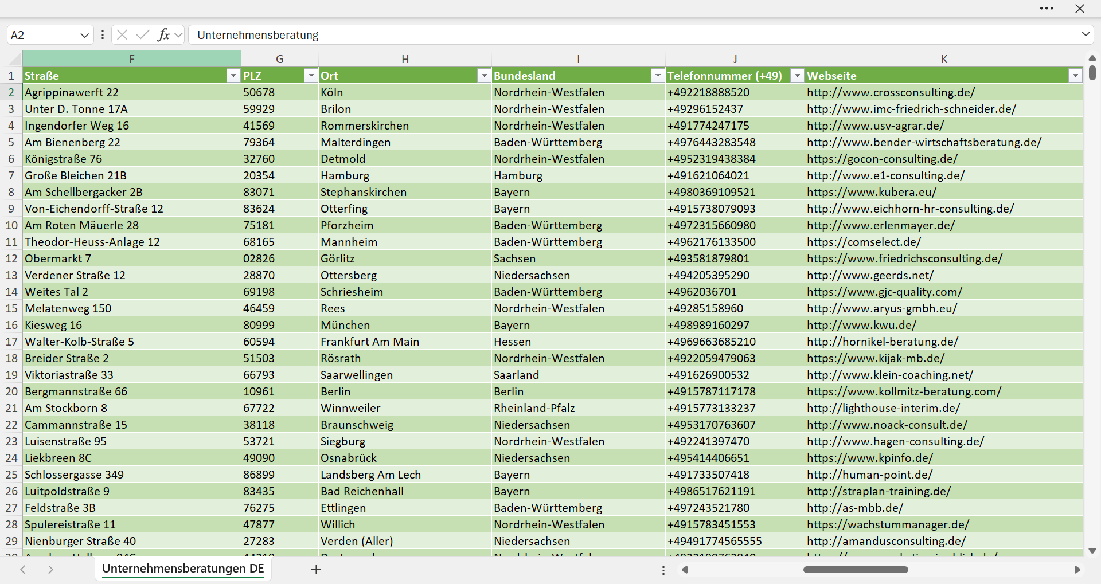The image size is (1101, 584).
Task: Open the Straße column filter dropdown
Action: pos(233,76)
